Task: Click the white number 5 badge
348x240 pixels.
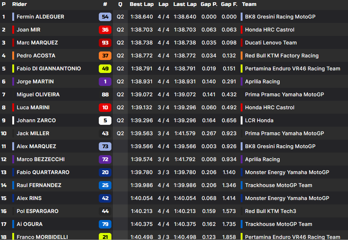Action: (x=105, y=120)
